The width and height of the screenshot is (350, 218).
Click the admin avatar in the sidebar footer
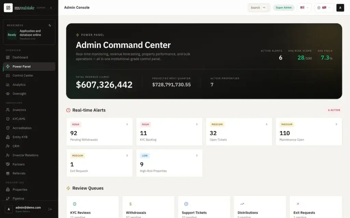[9, 209]
